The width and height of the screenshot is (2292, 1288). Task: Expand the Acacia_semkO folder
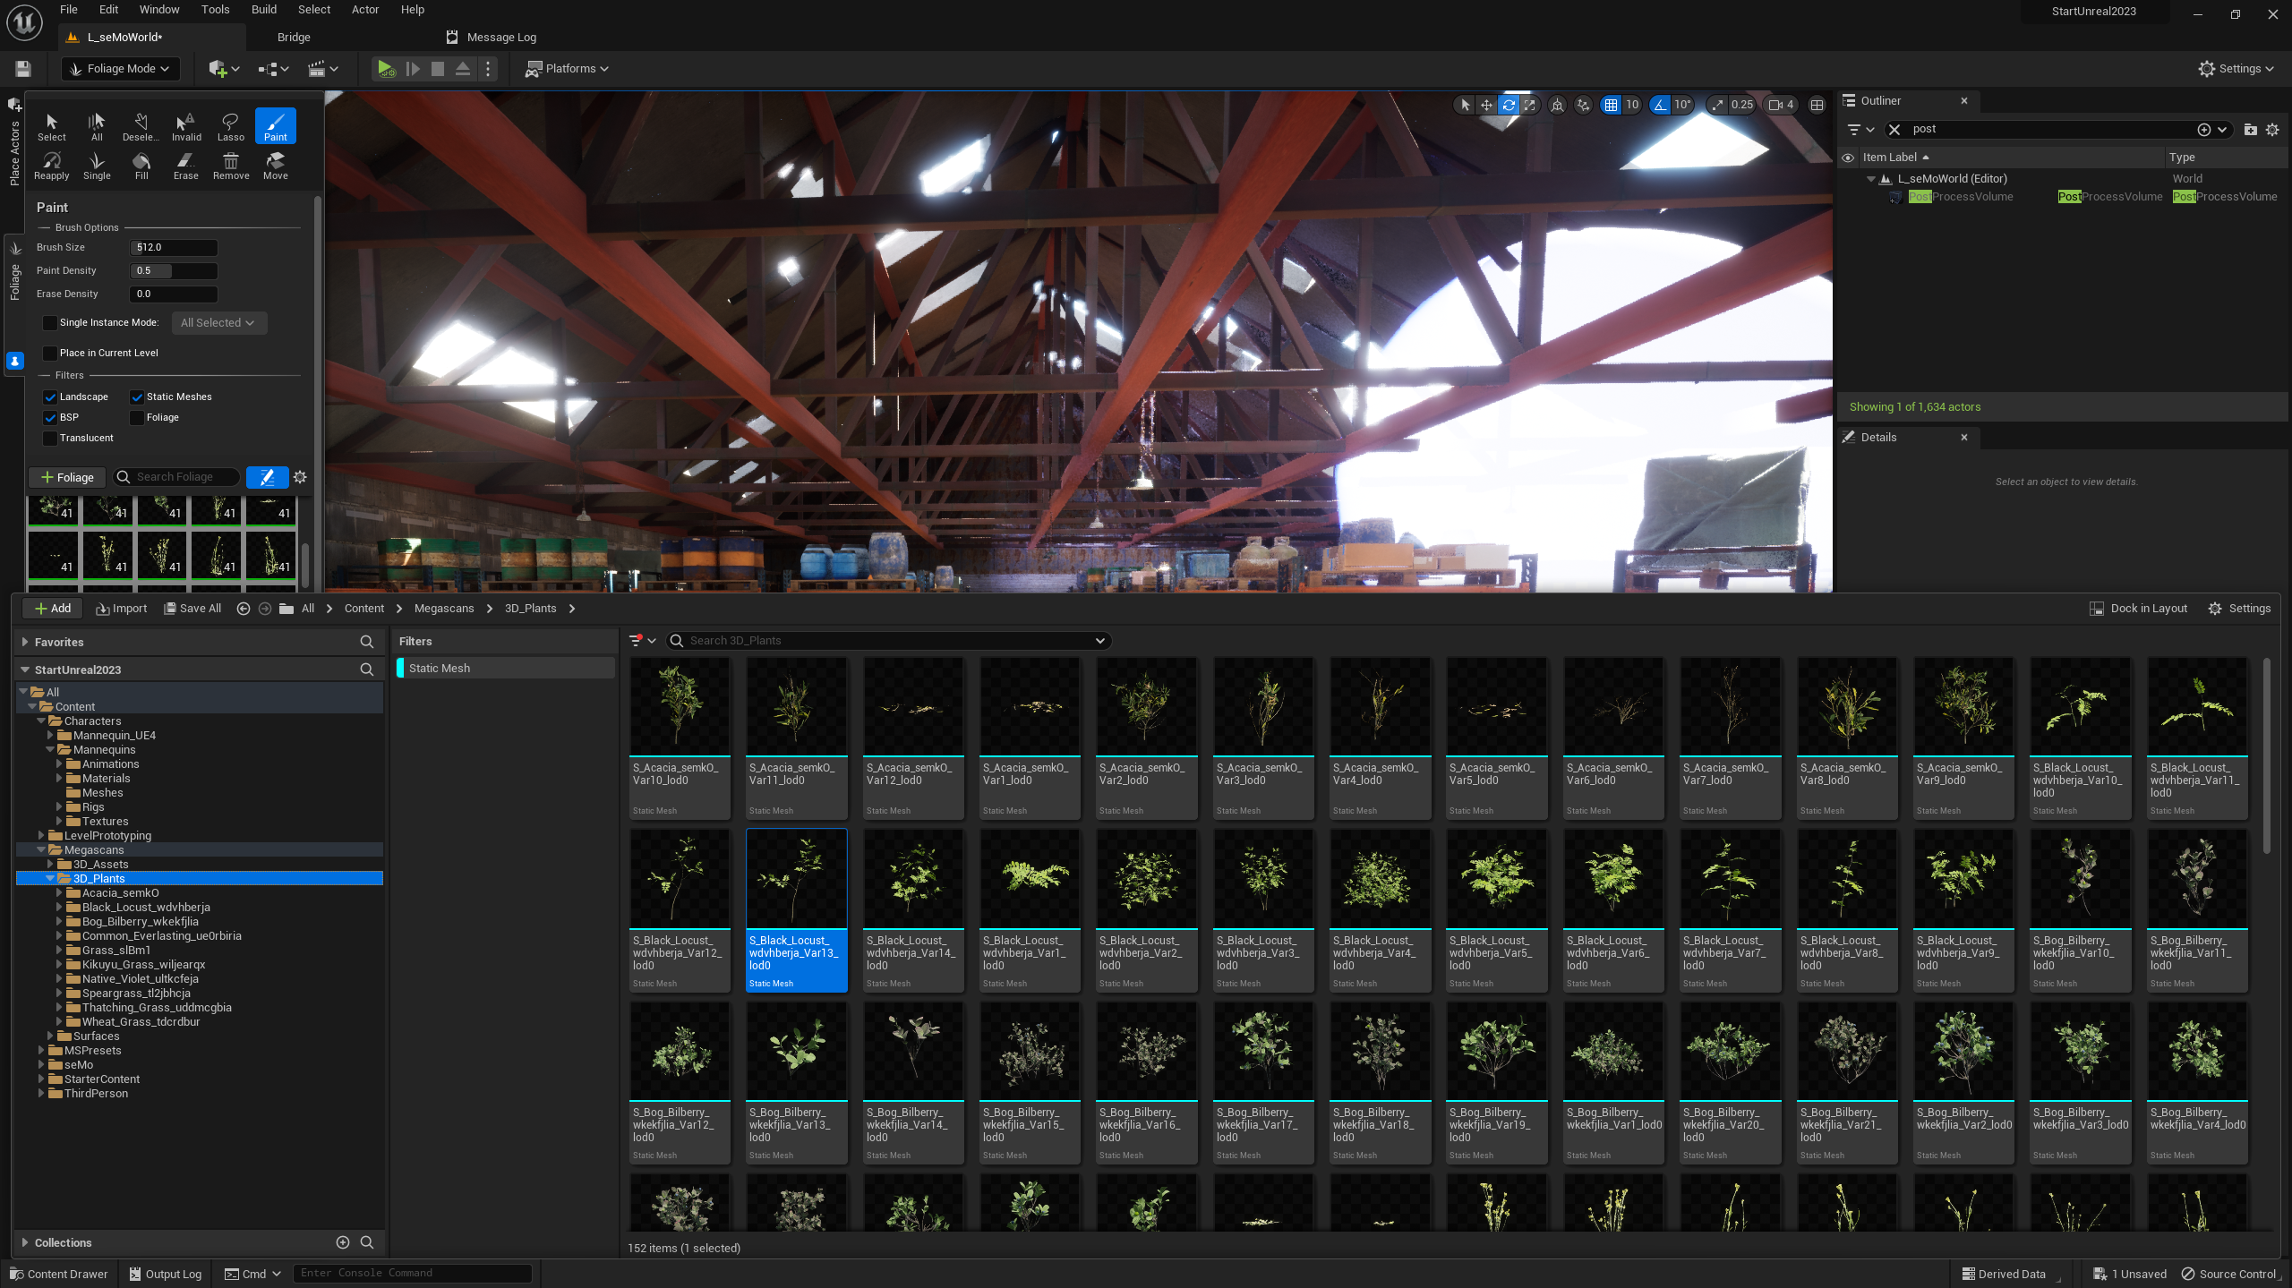tap(59, 893)
